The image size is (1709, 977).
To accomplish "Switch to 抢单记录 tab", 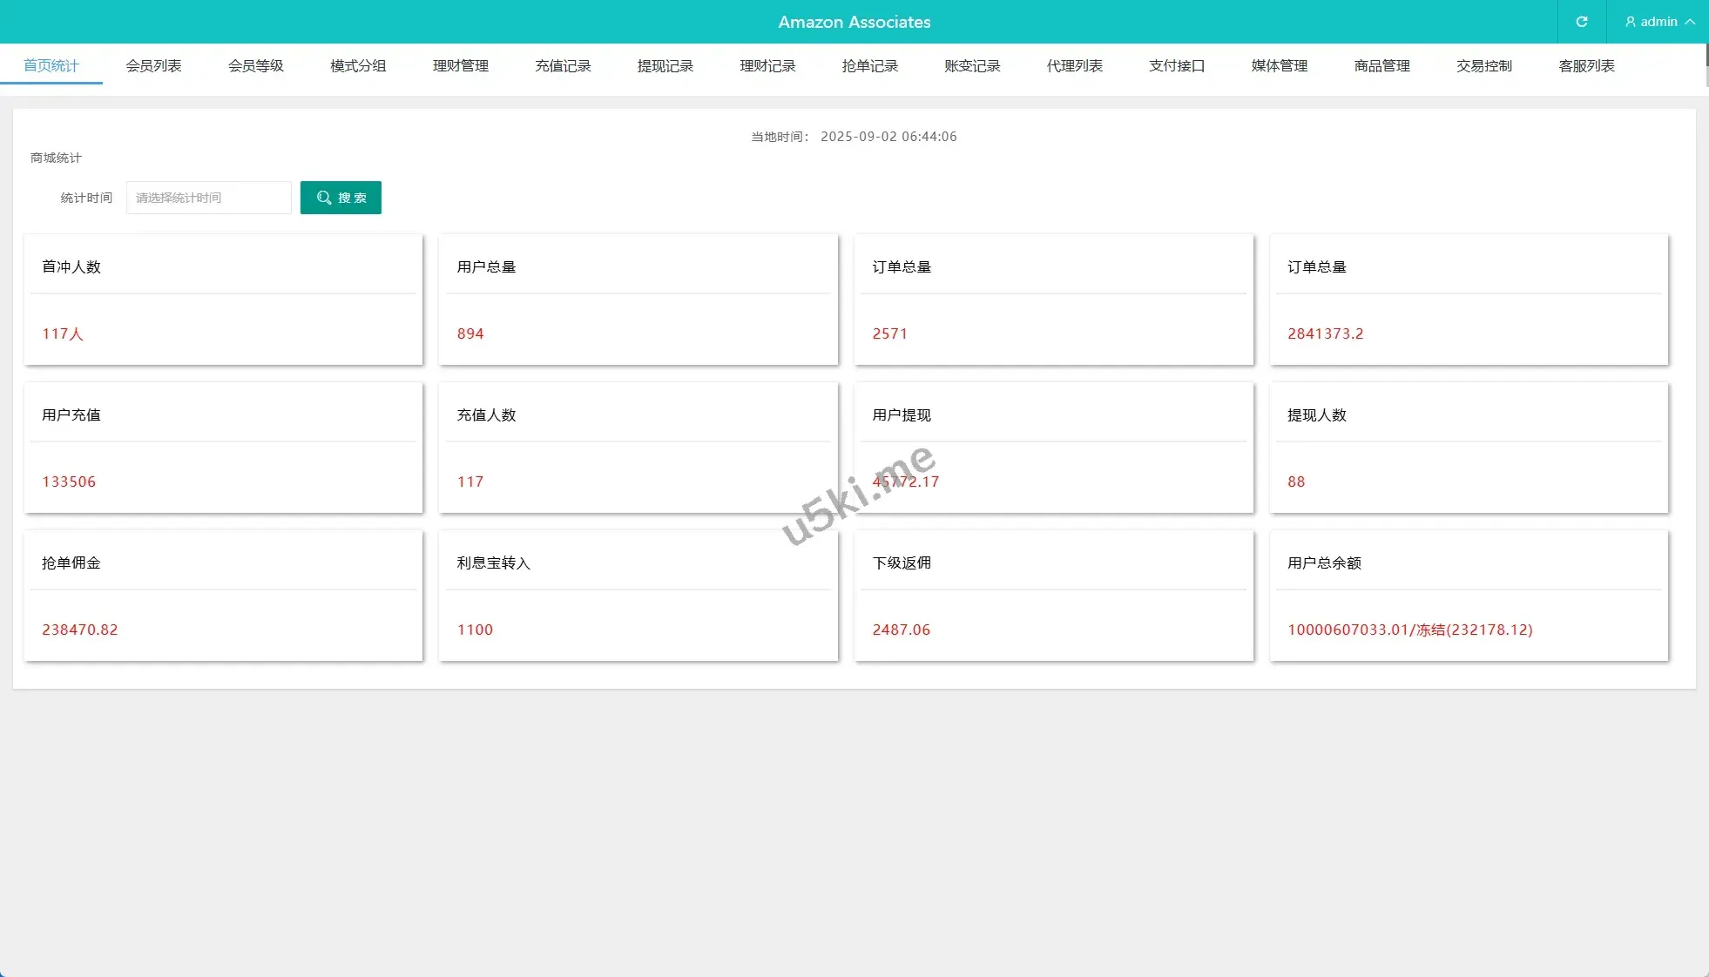I will pos(870,66).
